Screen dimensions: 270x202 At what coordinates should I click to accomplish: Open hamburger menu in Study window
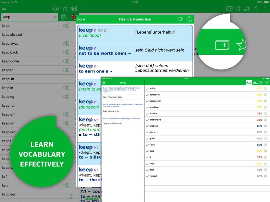104,83
